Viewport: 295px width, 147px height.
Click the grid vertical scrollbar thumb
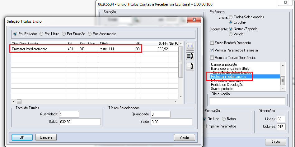tap(180, 62)
